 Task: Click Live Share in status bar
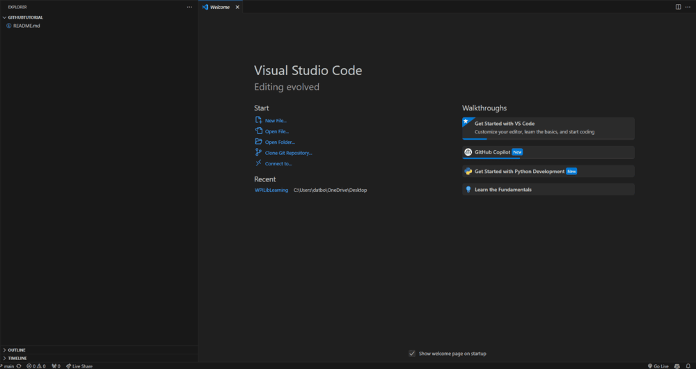tap(79, 366)
